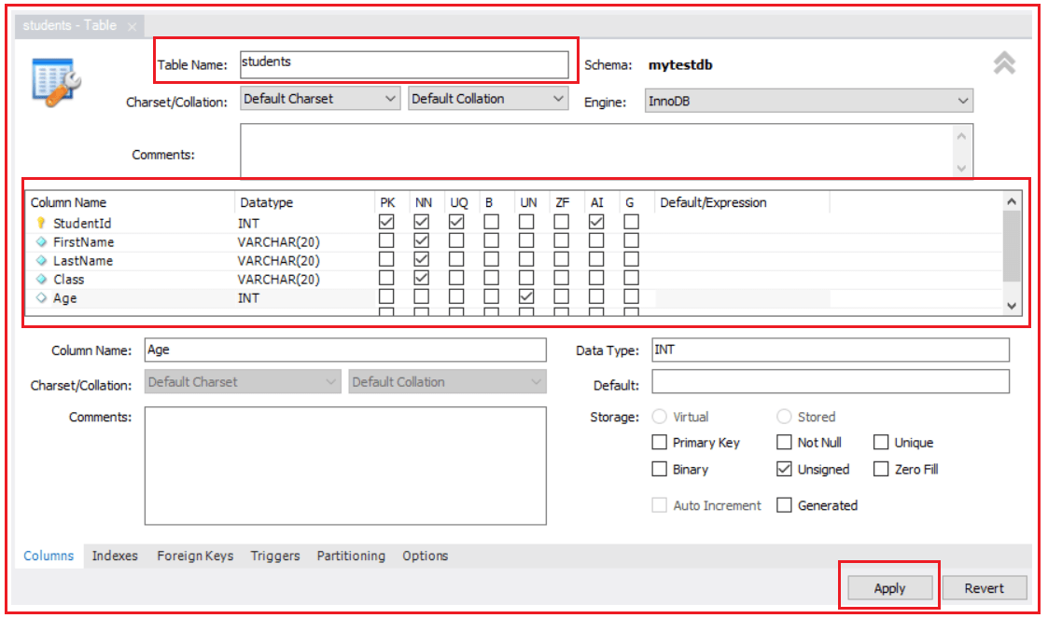Open the Default Charset dropdown
Viewport: 1048px width, 618px height.
point(392,98)
